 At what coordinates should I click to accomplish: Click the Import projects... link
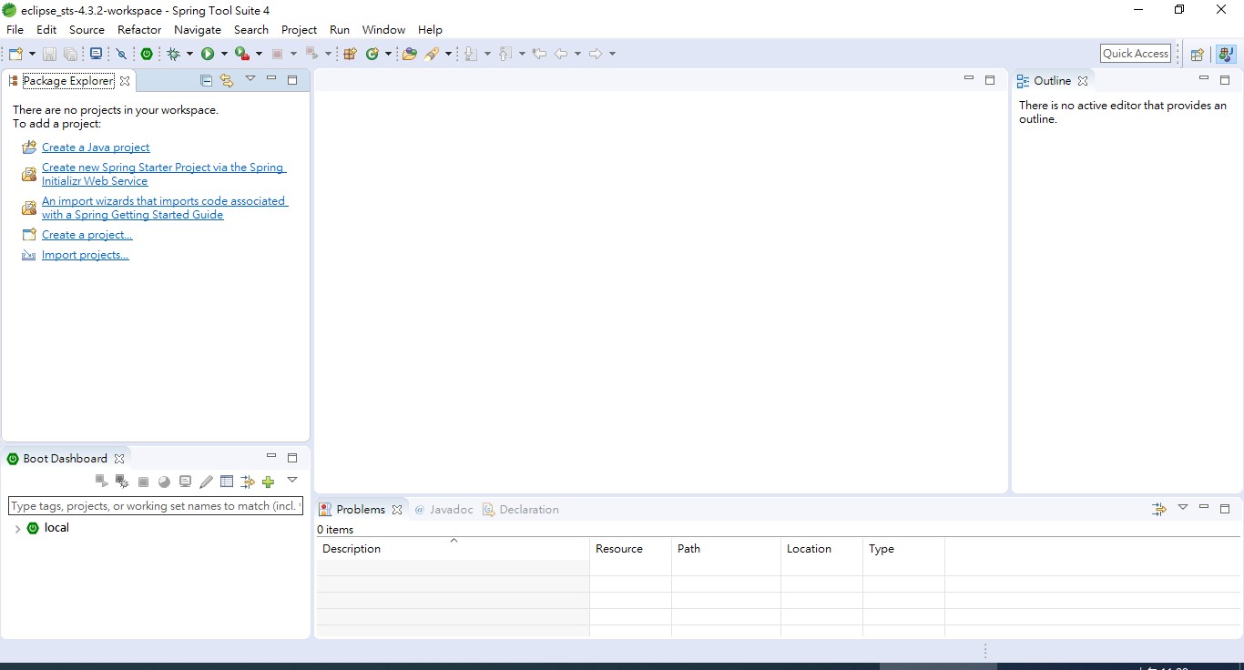(86, 255)
